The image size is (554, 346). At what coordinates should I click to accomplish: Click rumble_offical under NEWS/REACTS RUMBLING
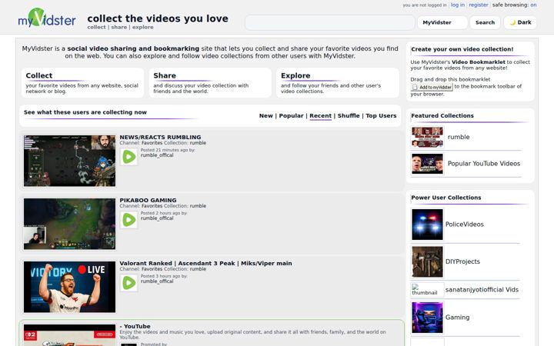coord(157,155)
